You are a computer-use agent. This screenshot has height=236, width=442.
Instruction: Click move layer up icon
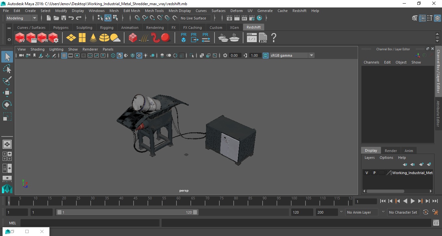click(x=405, y=165)
